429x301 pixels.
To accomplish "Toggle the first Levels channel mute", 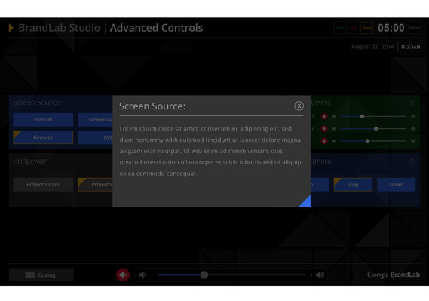I will [324, 117].
